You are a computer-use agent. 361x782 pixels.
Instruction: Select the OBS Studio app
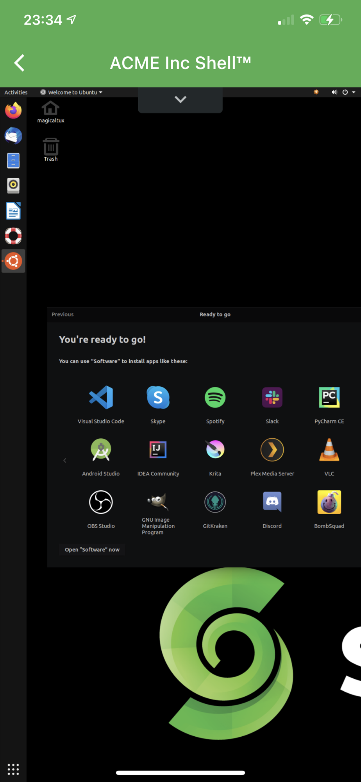[101, 509]
